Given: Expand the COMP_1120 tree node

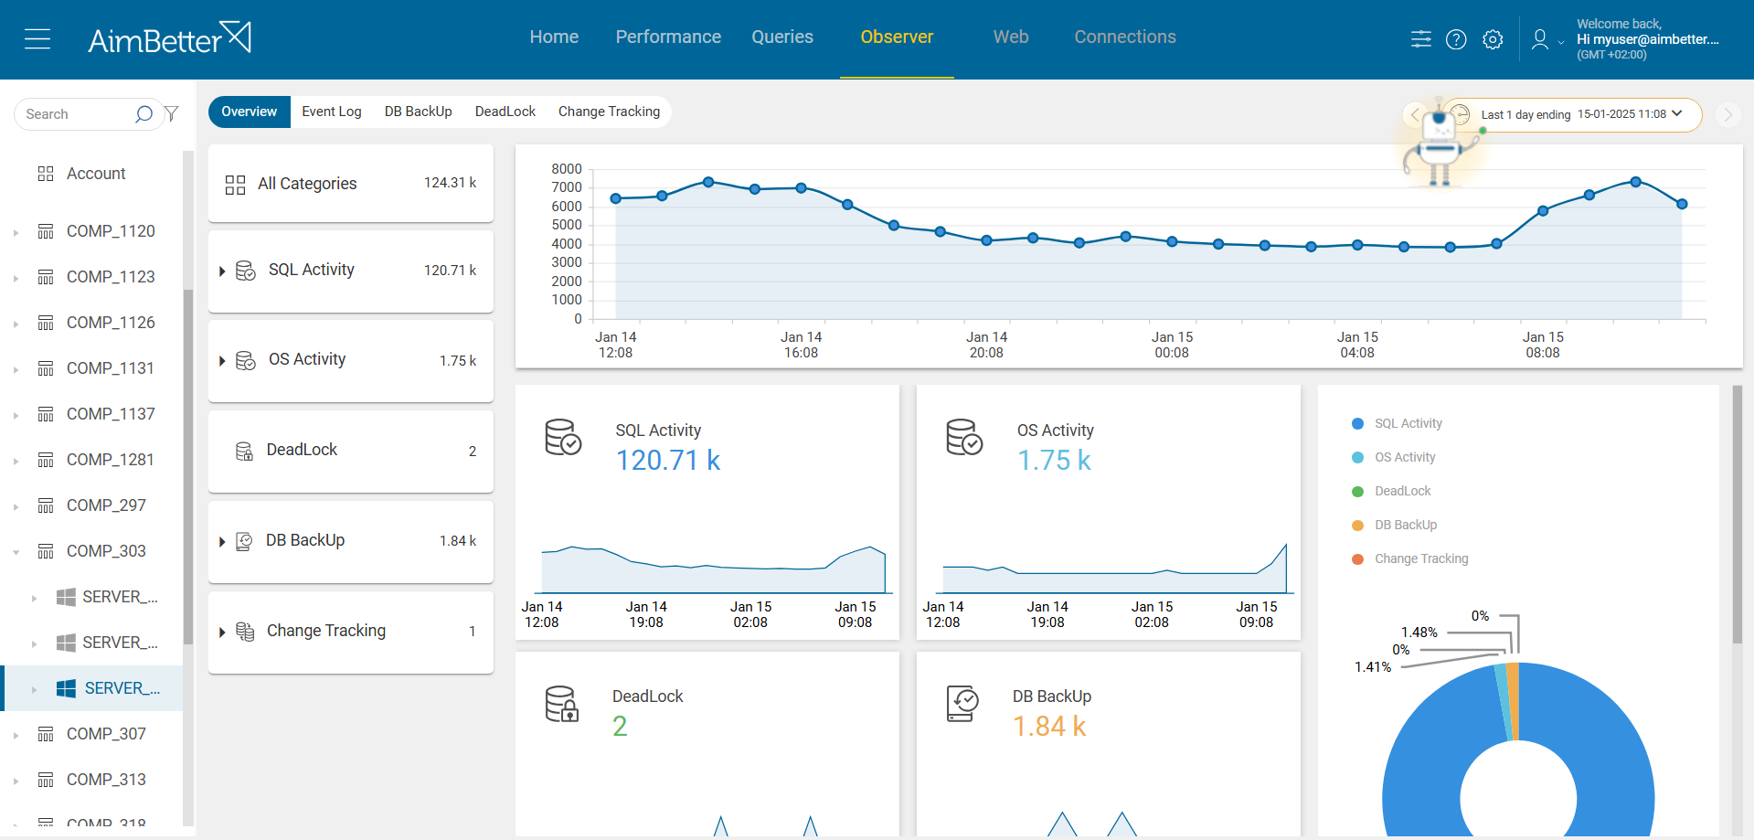Looking at the screenshot, I should (16, 232).
